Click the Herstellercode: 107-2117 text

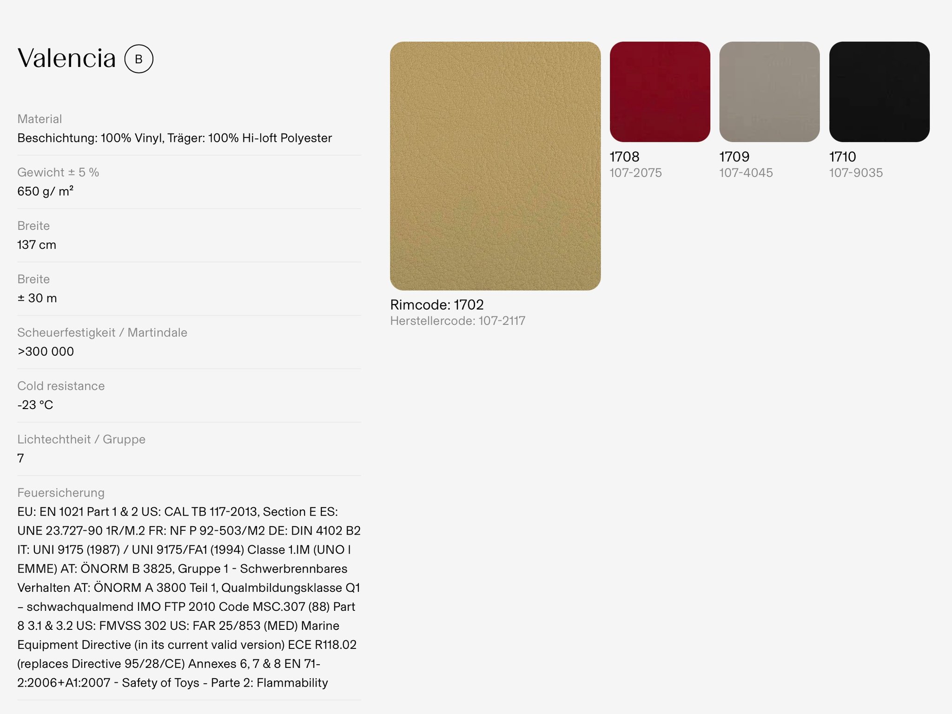coord(457,321)
